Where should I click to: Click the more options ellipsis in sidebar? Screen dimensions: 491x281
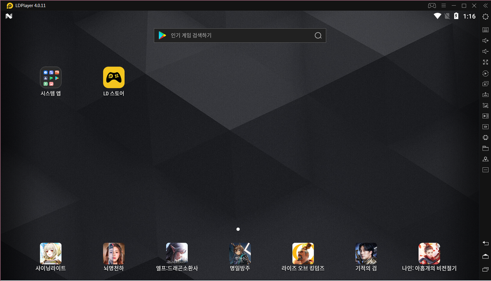(485, 170)
